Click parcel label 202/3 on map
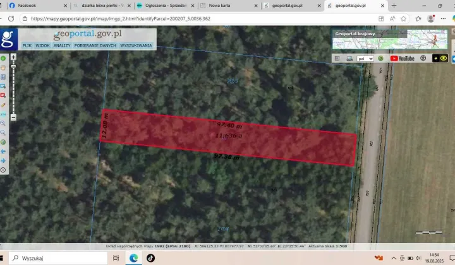The height and width of the screenshot is (265, 455). (x=232, y=81)
